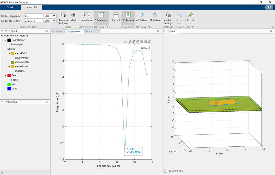Open Analysis Settings
Screen dimensions: 275x175
point(168,18)
